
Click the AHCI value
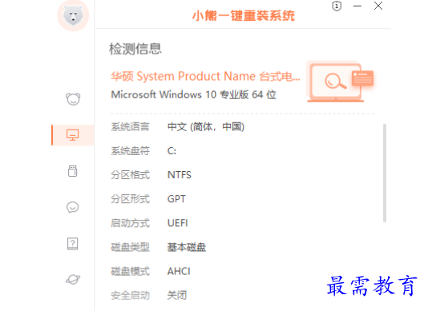pos(179,271)
